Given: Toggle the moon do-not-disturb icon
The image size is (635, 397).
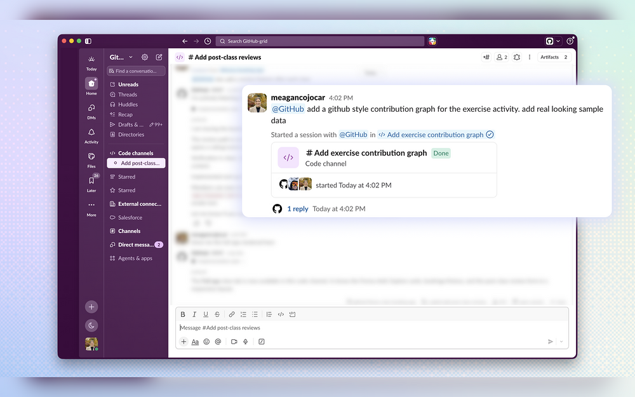Looking at the screenshot, I should tap(91, 325).
